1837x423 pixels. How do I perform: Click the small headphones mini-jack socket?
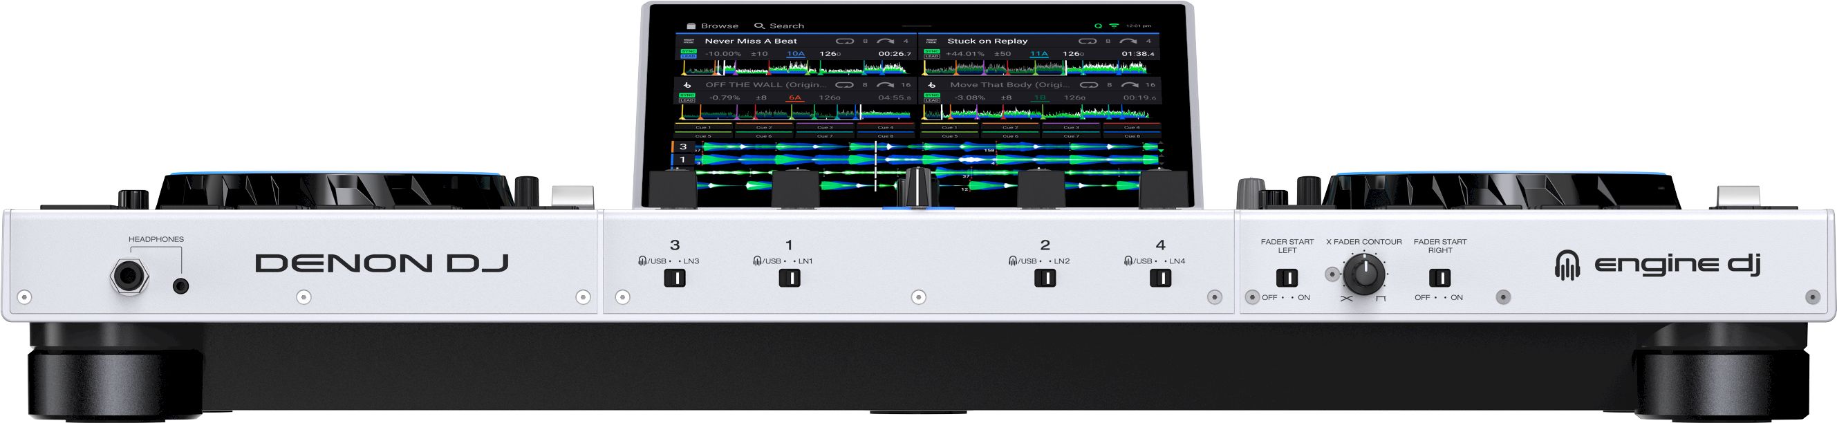pyautogui.click(x=181, y=287)
